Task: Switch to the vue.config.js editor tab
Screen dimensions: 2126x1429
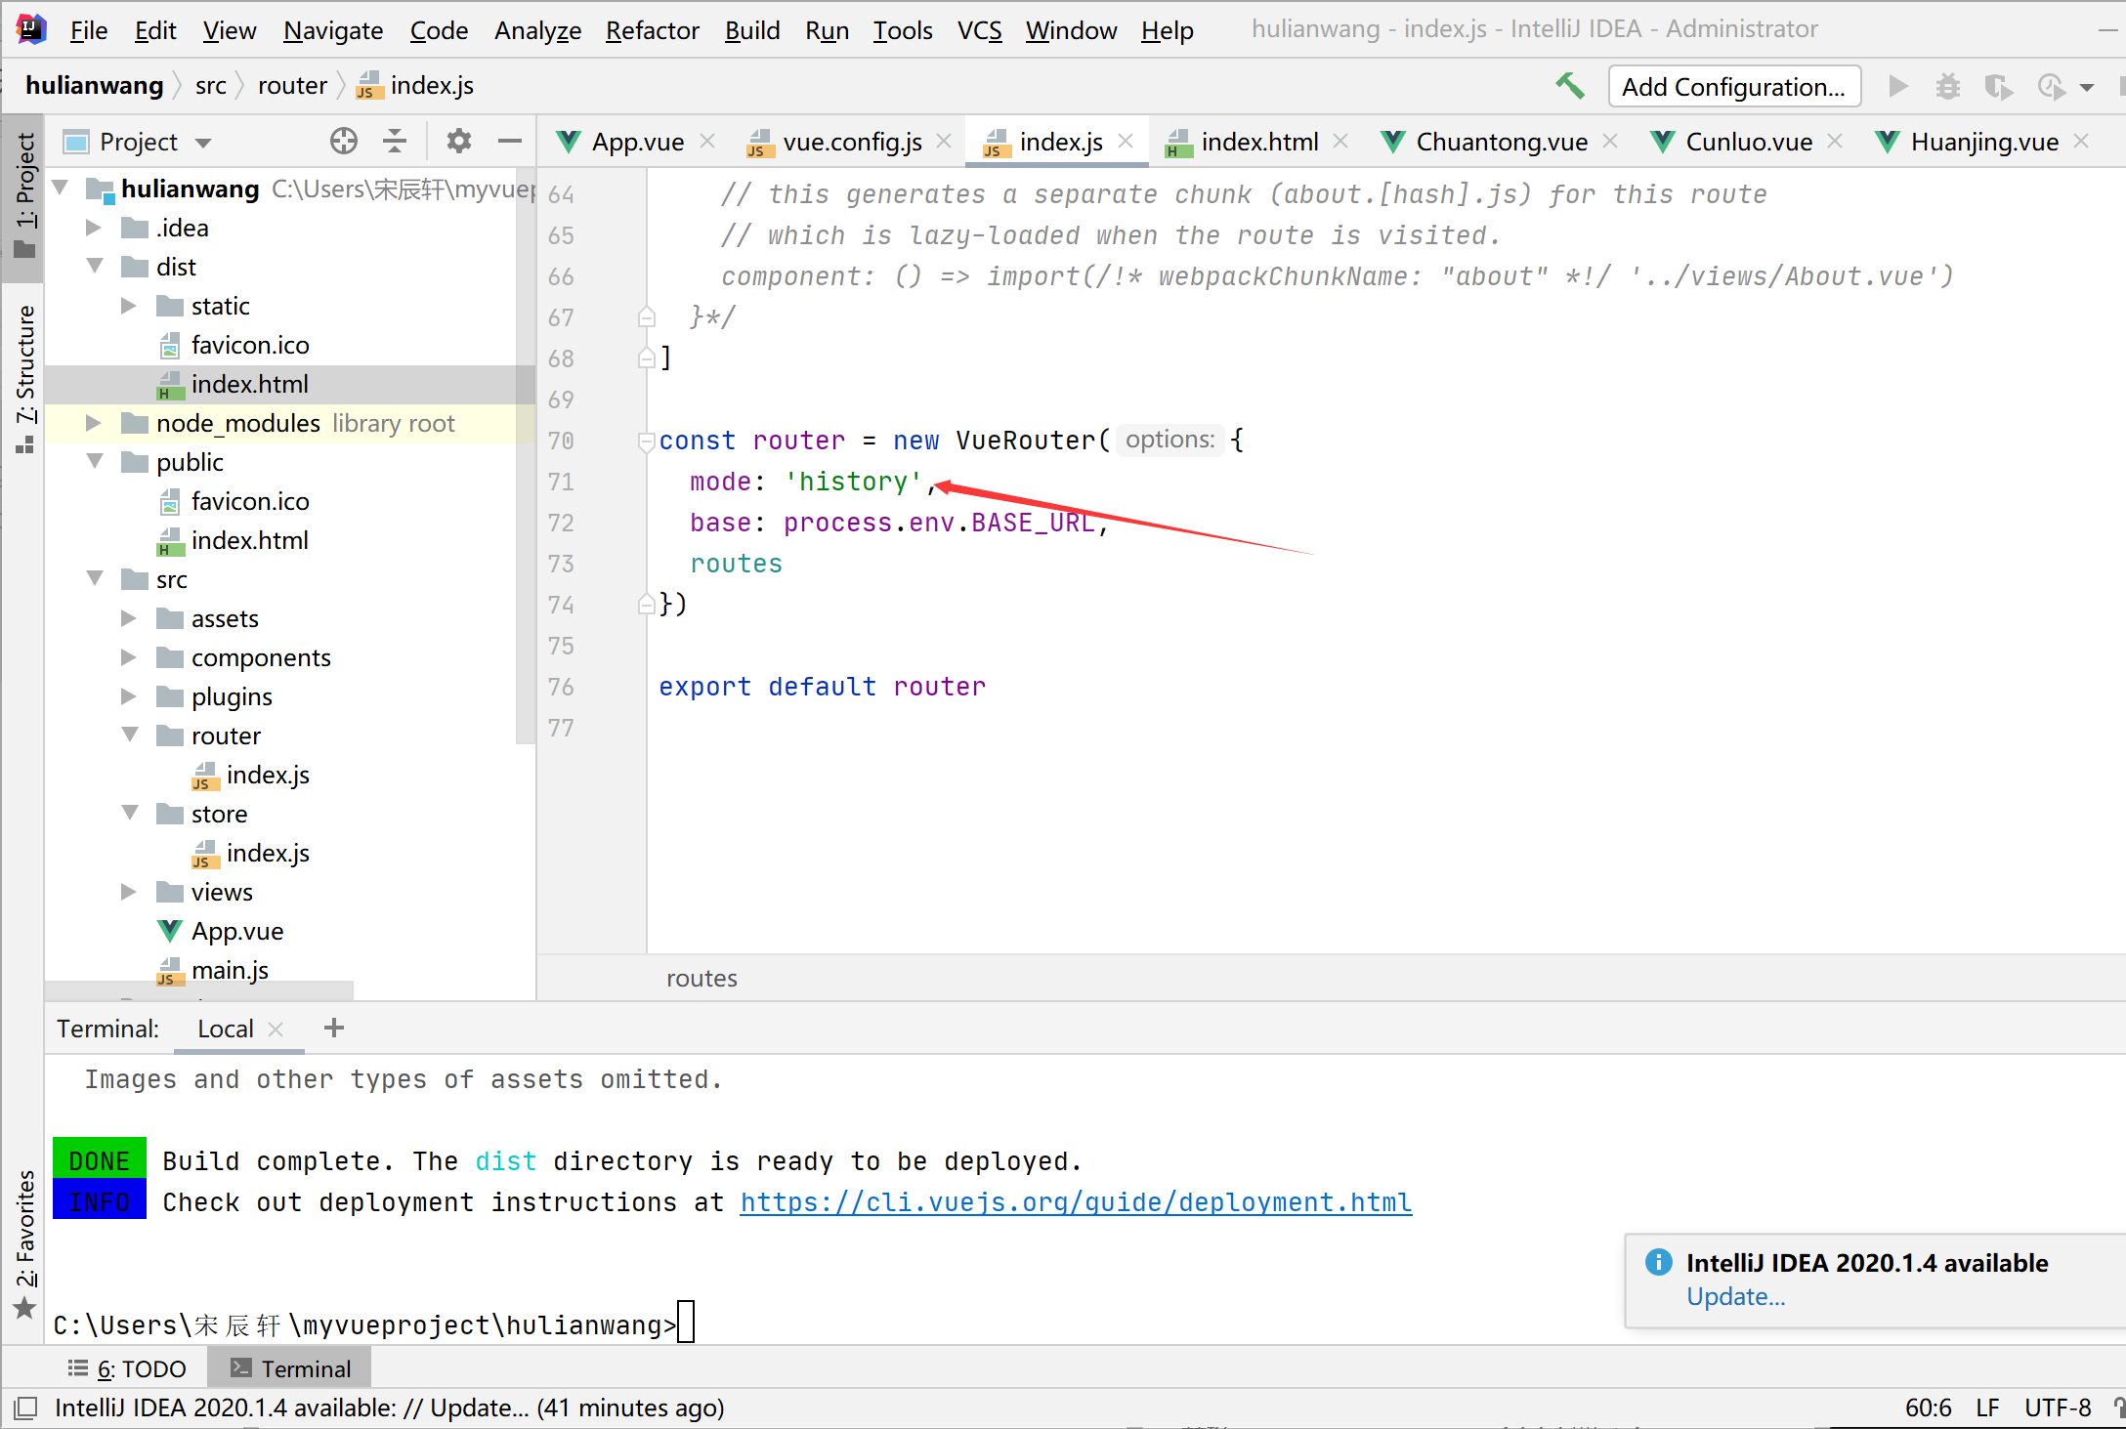Action: pos(850,143)
